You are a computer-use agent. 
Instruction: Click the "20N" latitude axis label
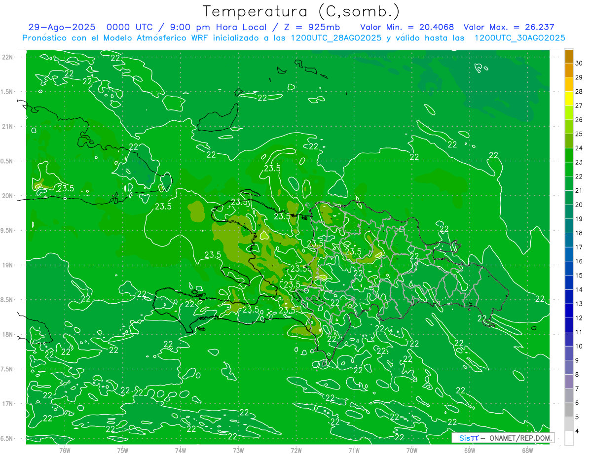8,196
